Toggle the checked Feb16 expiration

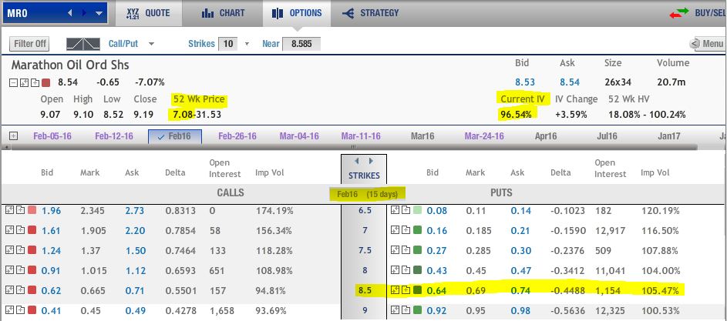pos(173,136)
